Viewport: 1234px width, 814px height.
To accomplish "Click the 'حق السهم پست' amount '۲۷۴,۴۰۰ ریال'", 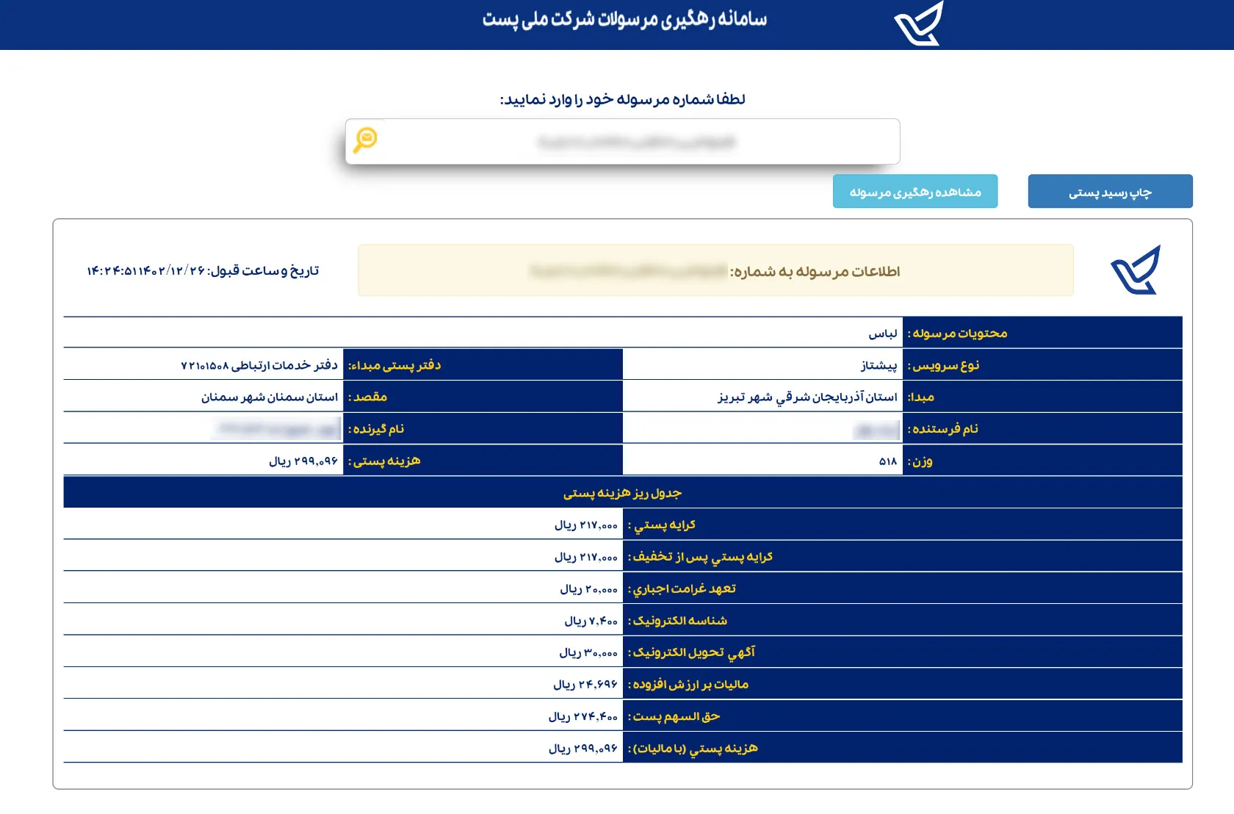I will (583, 716).
